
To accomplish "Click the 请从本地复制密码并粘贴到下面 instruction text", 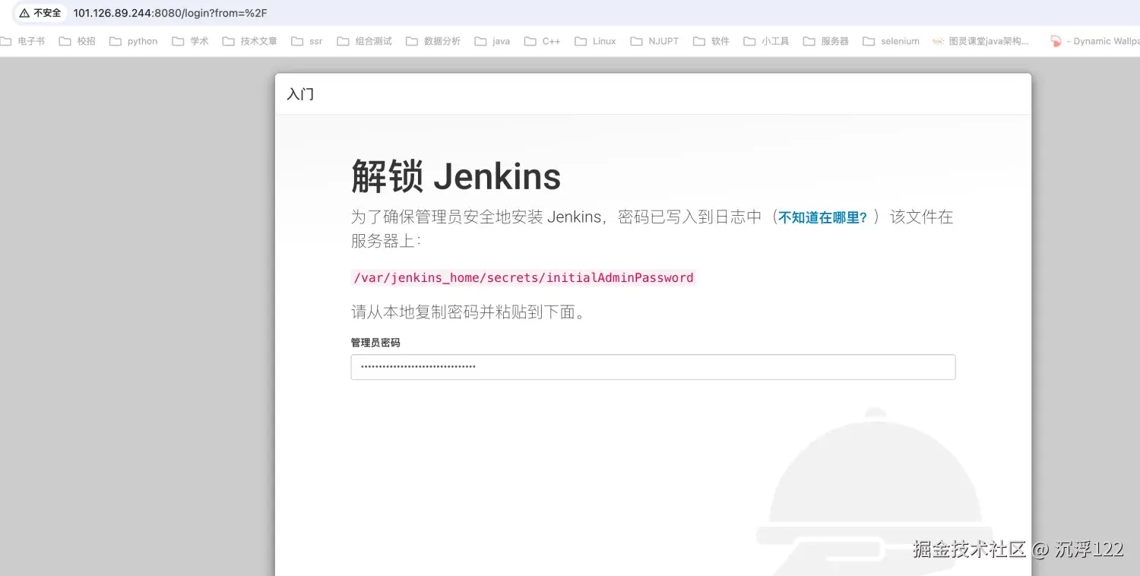I will click(468, 312).
